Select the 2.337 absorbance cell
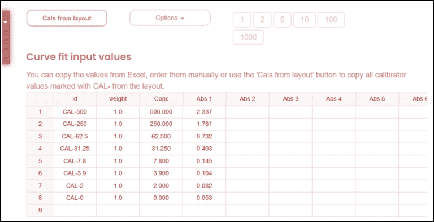The image size is (434, 222). (204, 112)
